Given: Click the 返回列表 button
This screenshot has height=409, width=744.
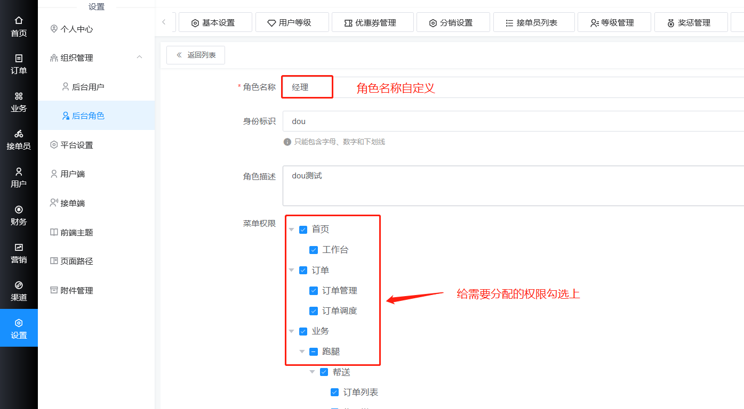Looking at the screenshot, I should click(196, 55).
